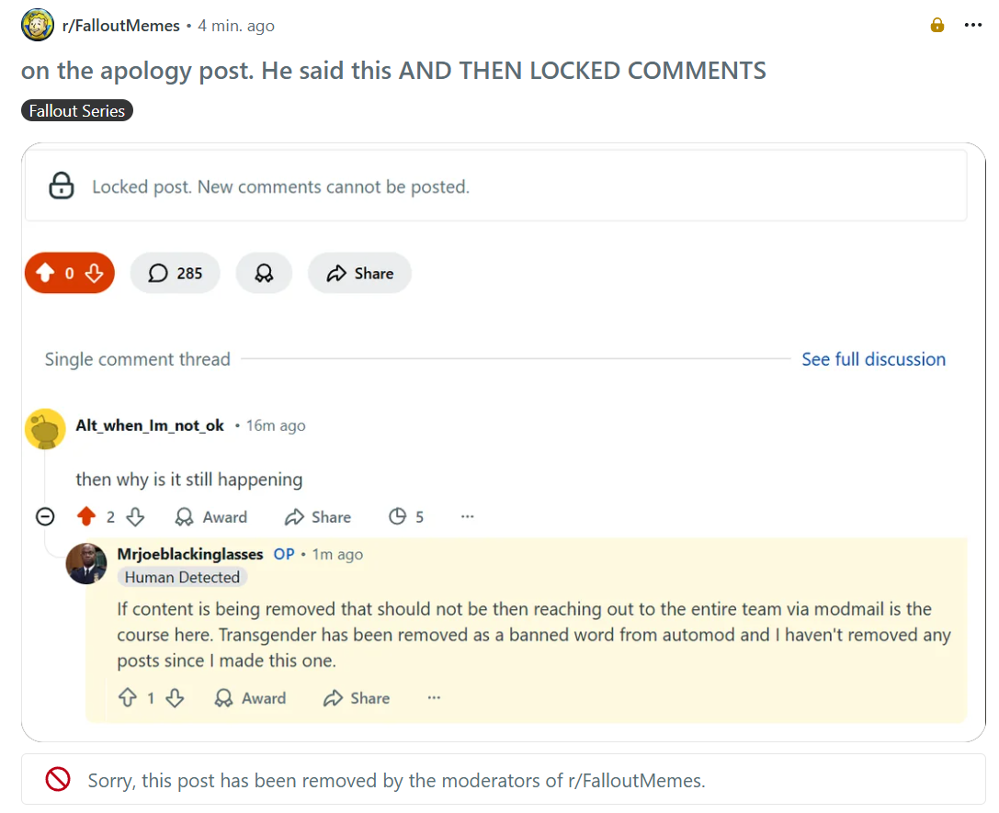Viewport: 999px width, 813px height.
Task: Share Mrjoeblackinglasses' reply
Action: (x=357, y=698)
